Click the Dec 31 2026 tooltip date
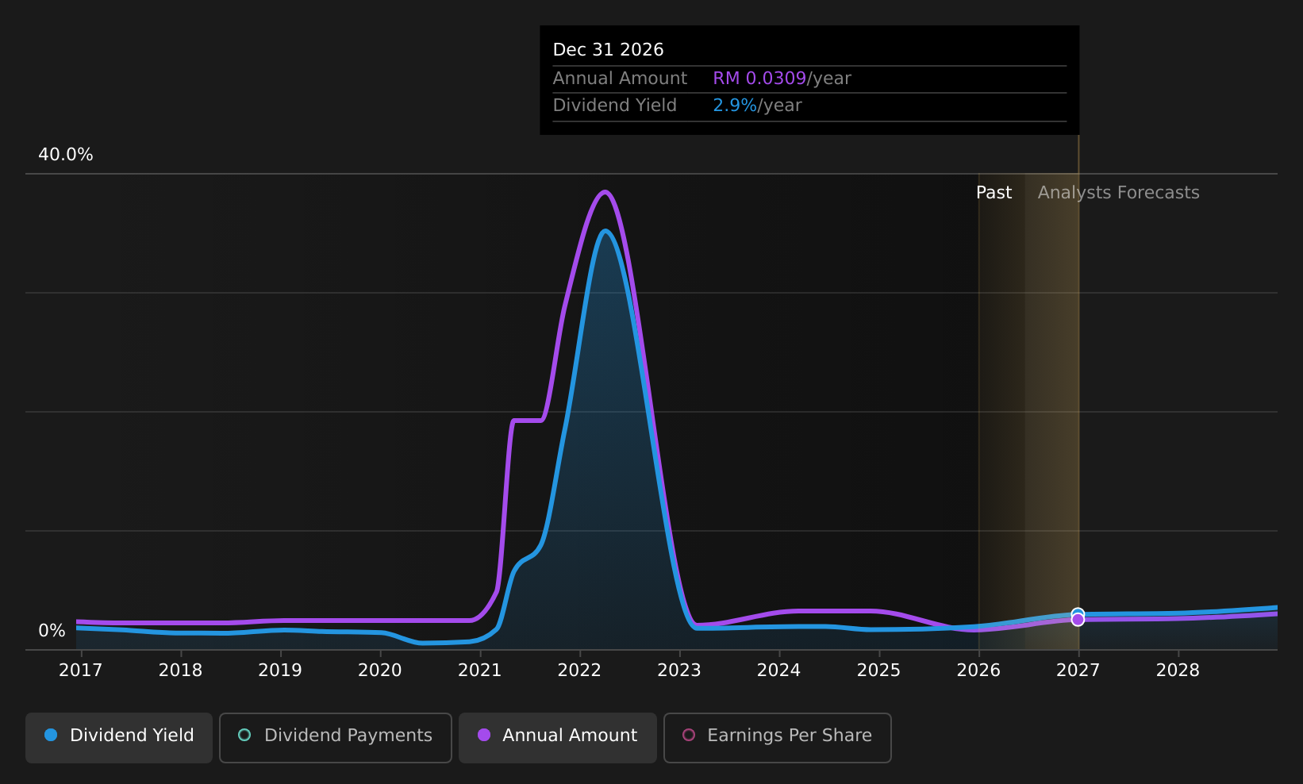Viewport: 1303px width, 784px height. click(608, 50)
